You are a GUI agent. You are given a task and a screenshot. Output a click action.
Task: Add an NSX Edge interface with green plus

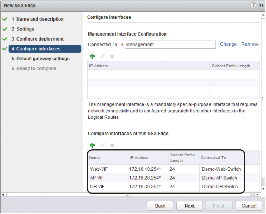92,145
